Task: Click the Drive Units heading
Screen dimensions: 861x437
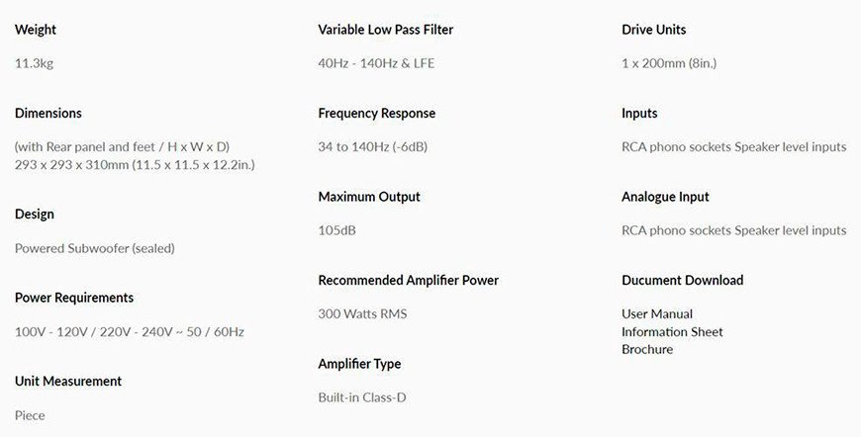Action: click(x=654, y=30)
